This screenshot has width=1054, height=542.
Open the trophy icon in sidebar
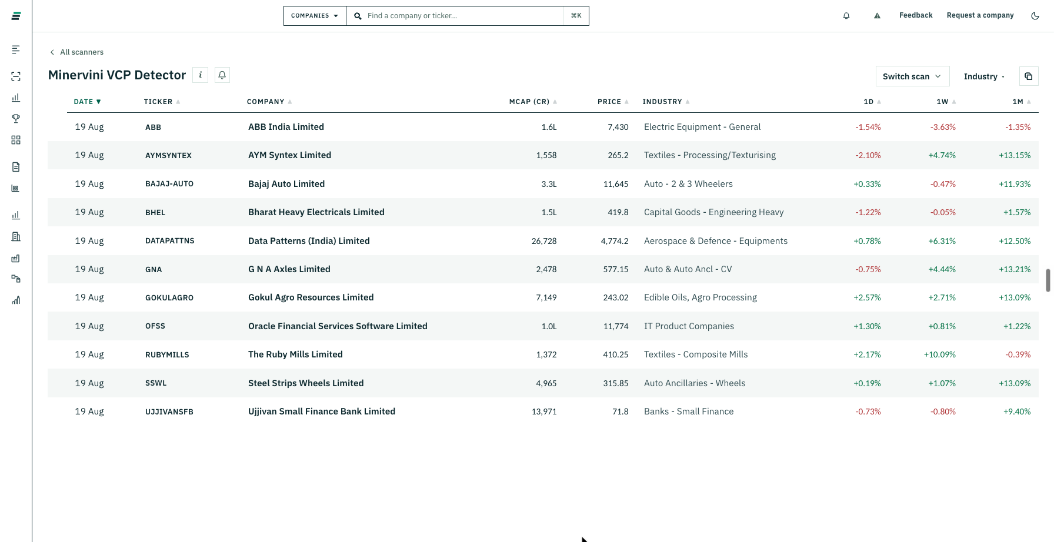(x=16, y=119)
